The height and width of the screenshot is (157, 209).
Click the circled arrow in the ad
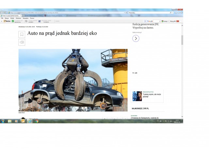click(x=136, y=38)
